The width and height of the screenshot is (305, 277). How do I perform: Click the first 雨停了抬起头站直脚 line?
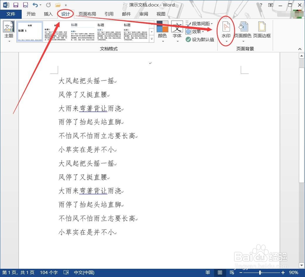(90, 122)
